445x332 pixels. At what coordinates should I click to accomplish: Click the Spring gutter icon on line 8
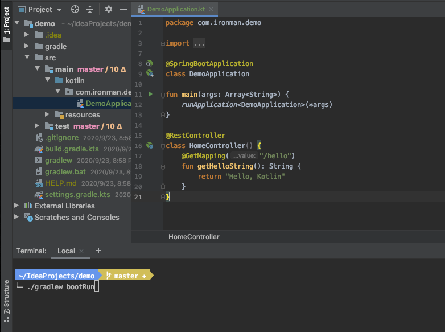150,64
